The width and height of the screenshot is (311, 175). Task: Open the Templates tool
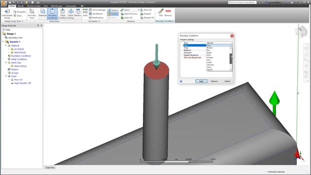(x=19, y=12)
